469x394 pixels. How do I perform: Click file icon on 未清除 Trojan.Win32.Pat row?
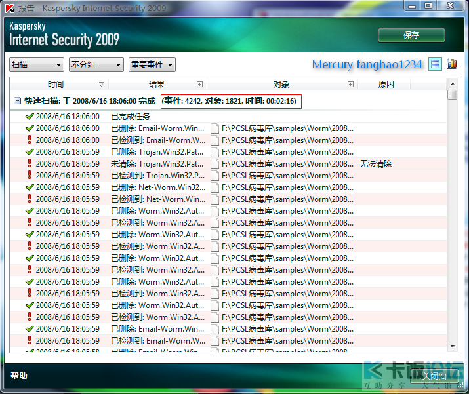[214, 164]
